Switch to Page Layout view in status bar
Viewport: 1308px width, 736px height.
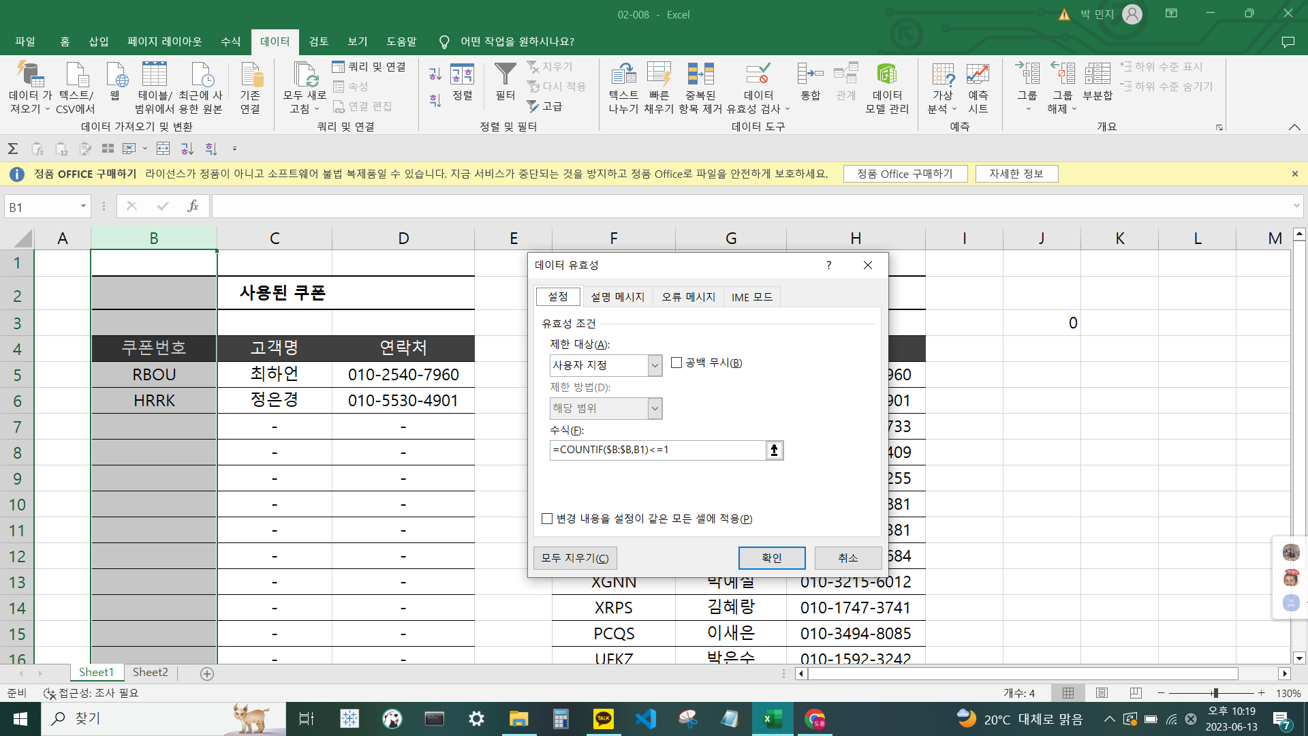[1102, 693]
